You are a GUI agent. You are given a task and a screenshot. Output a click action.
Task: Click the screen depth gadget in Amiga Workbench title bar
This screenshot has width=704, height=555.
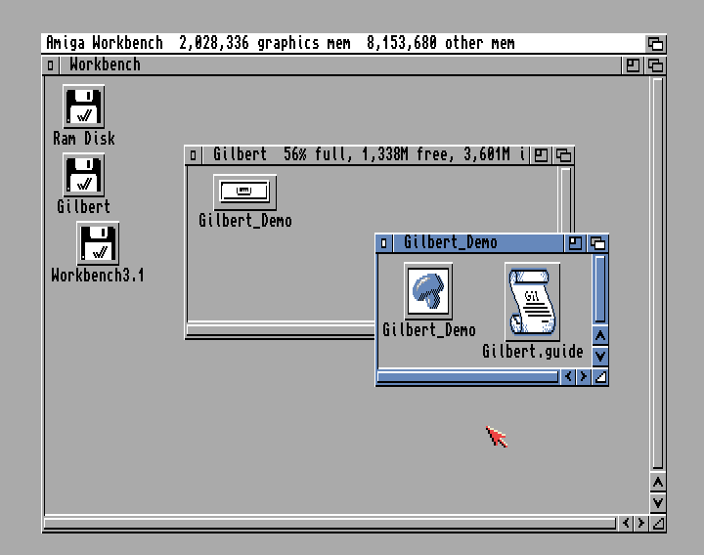[655, 44]
